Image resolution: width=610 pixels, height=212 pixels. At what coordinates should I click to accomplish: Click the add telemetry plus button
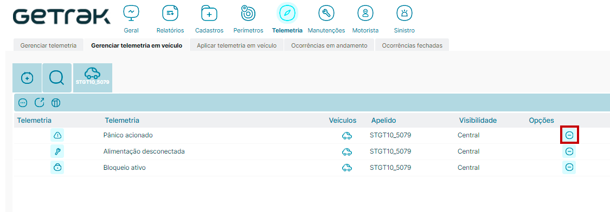(27, 78)
